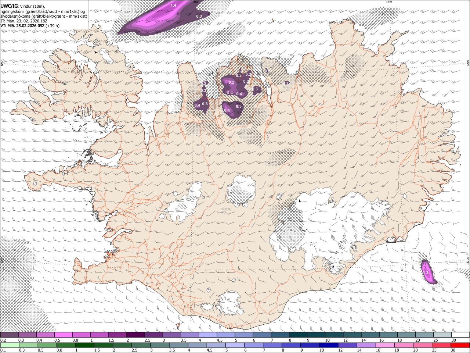Pick the bright pink 0.5 swatch in upper legend

[x=63, y=335]
